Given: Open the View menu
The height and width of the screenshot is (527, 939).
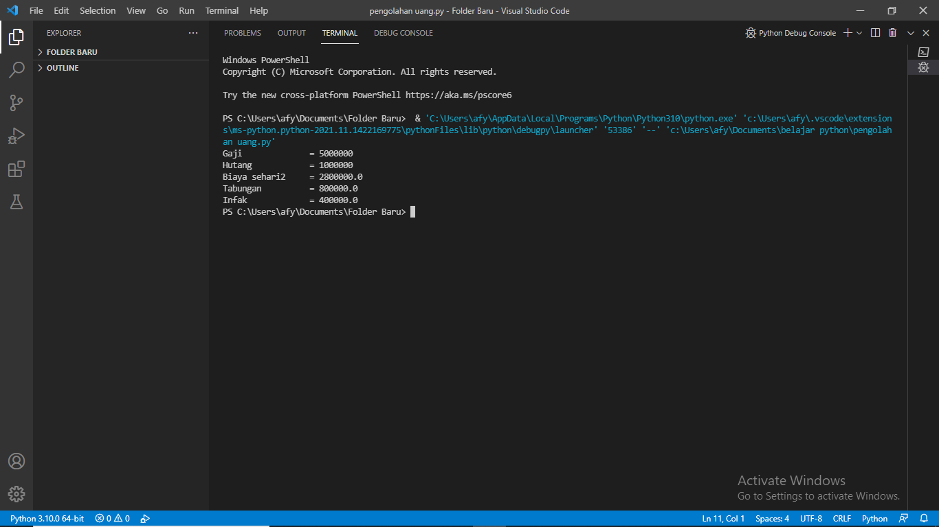Looking at the screenshot, I should [x=136, y=10].
